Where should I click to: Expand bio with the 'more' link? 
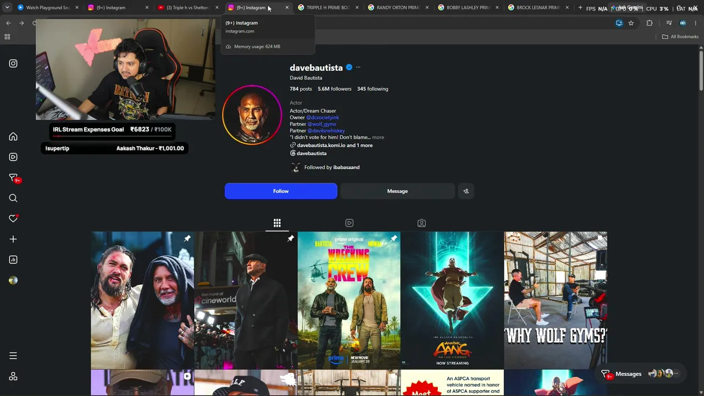click(x=378, y=137)
